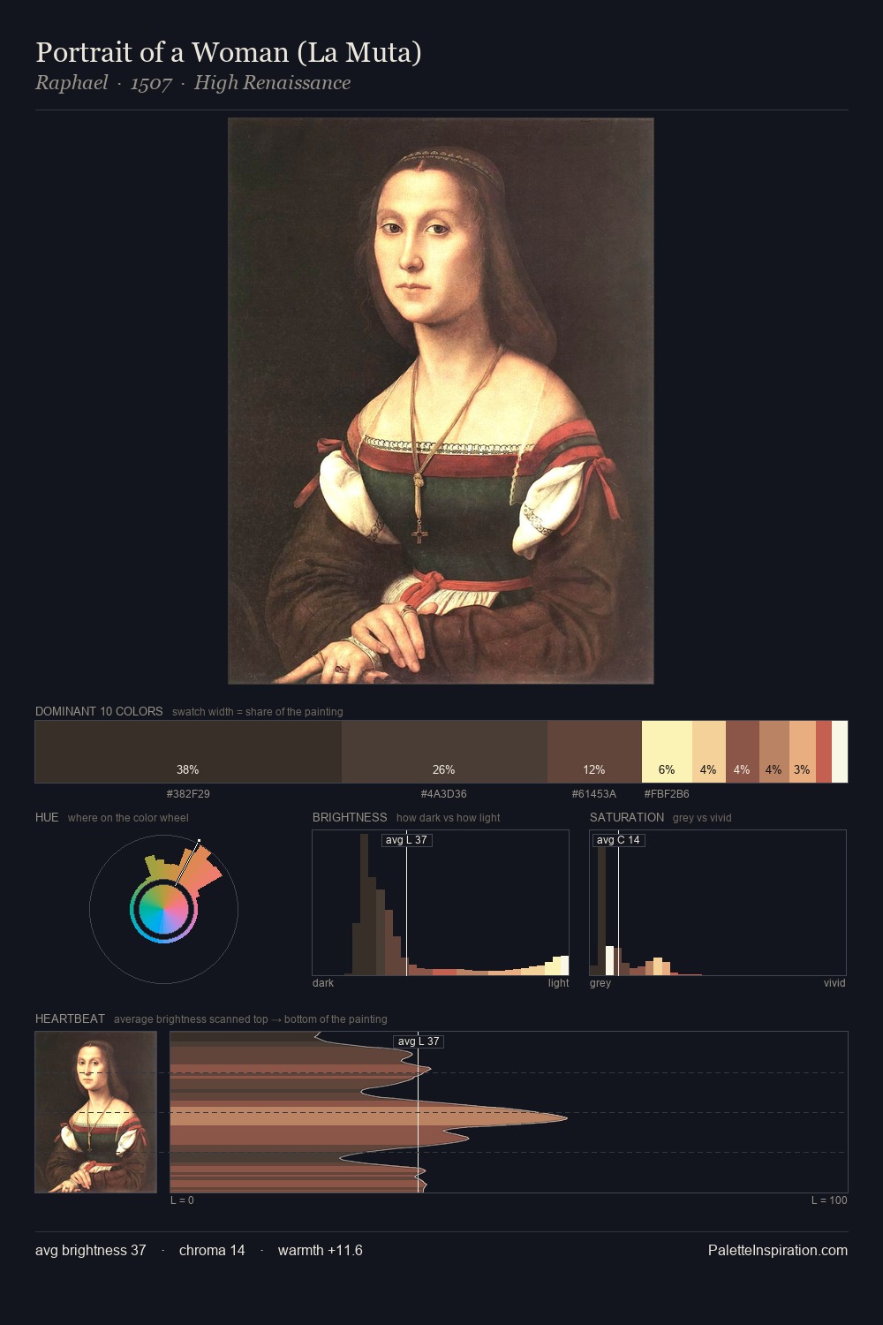
Task: Click 'avg brightness 37' in the footer
Action: pos(91,1251)
